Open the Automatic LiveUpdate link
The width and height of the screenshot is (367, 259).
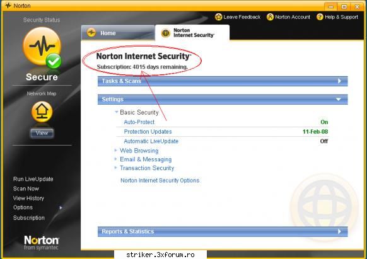tap(151, 141)
